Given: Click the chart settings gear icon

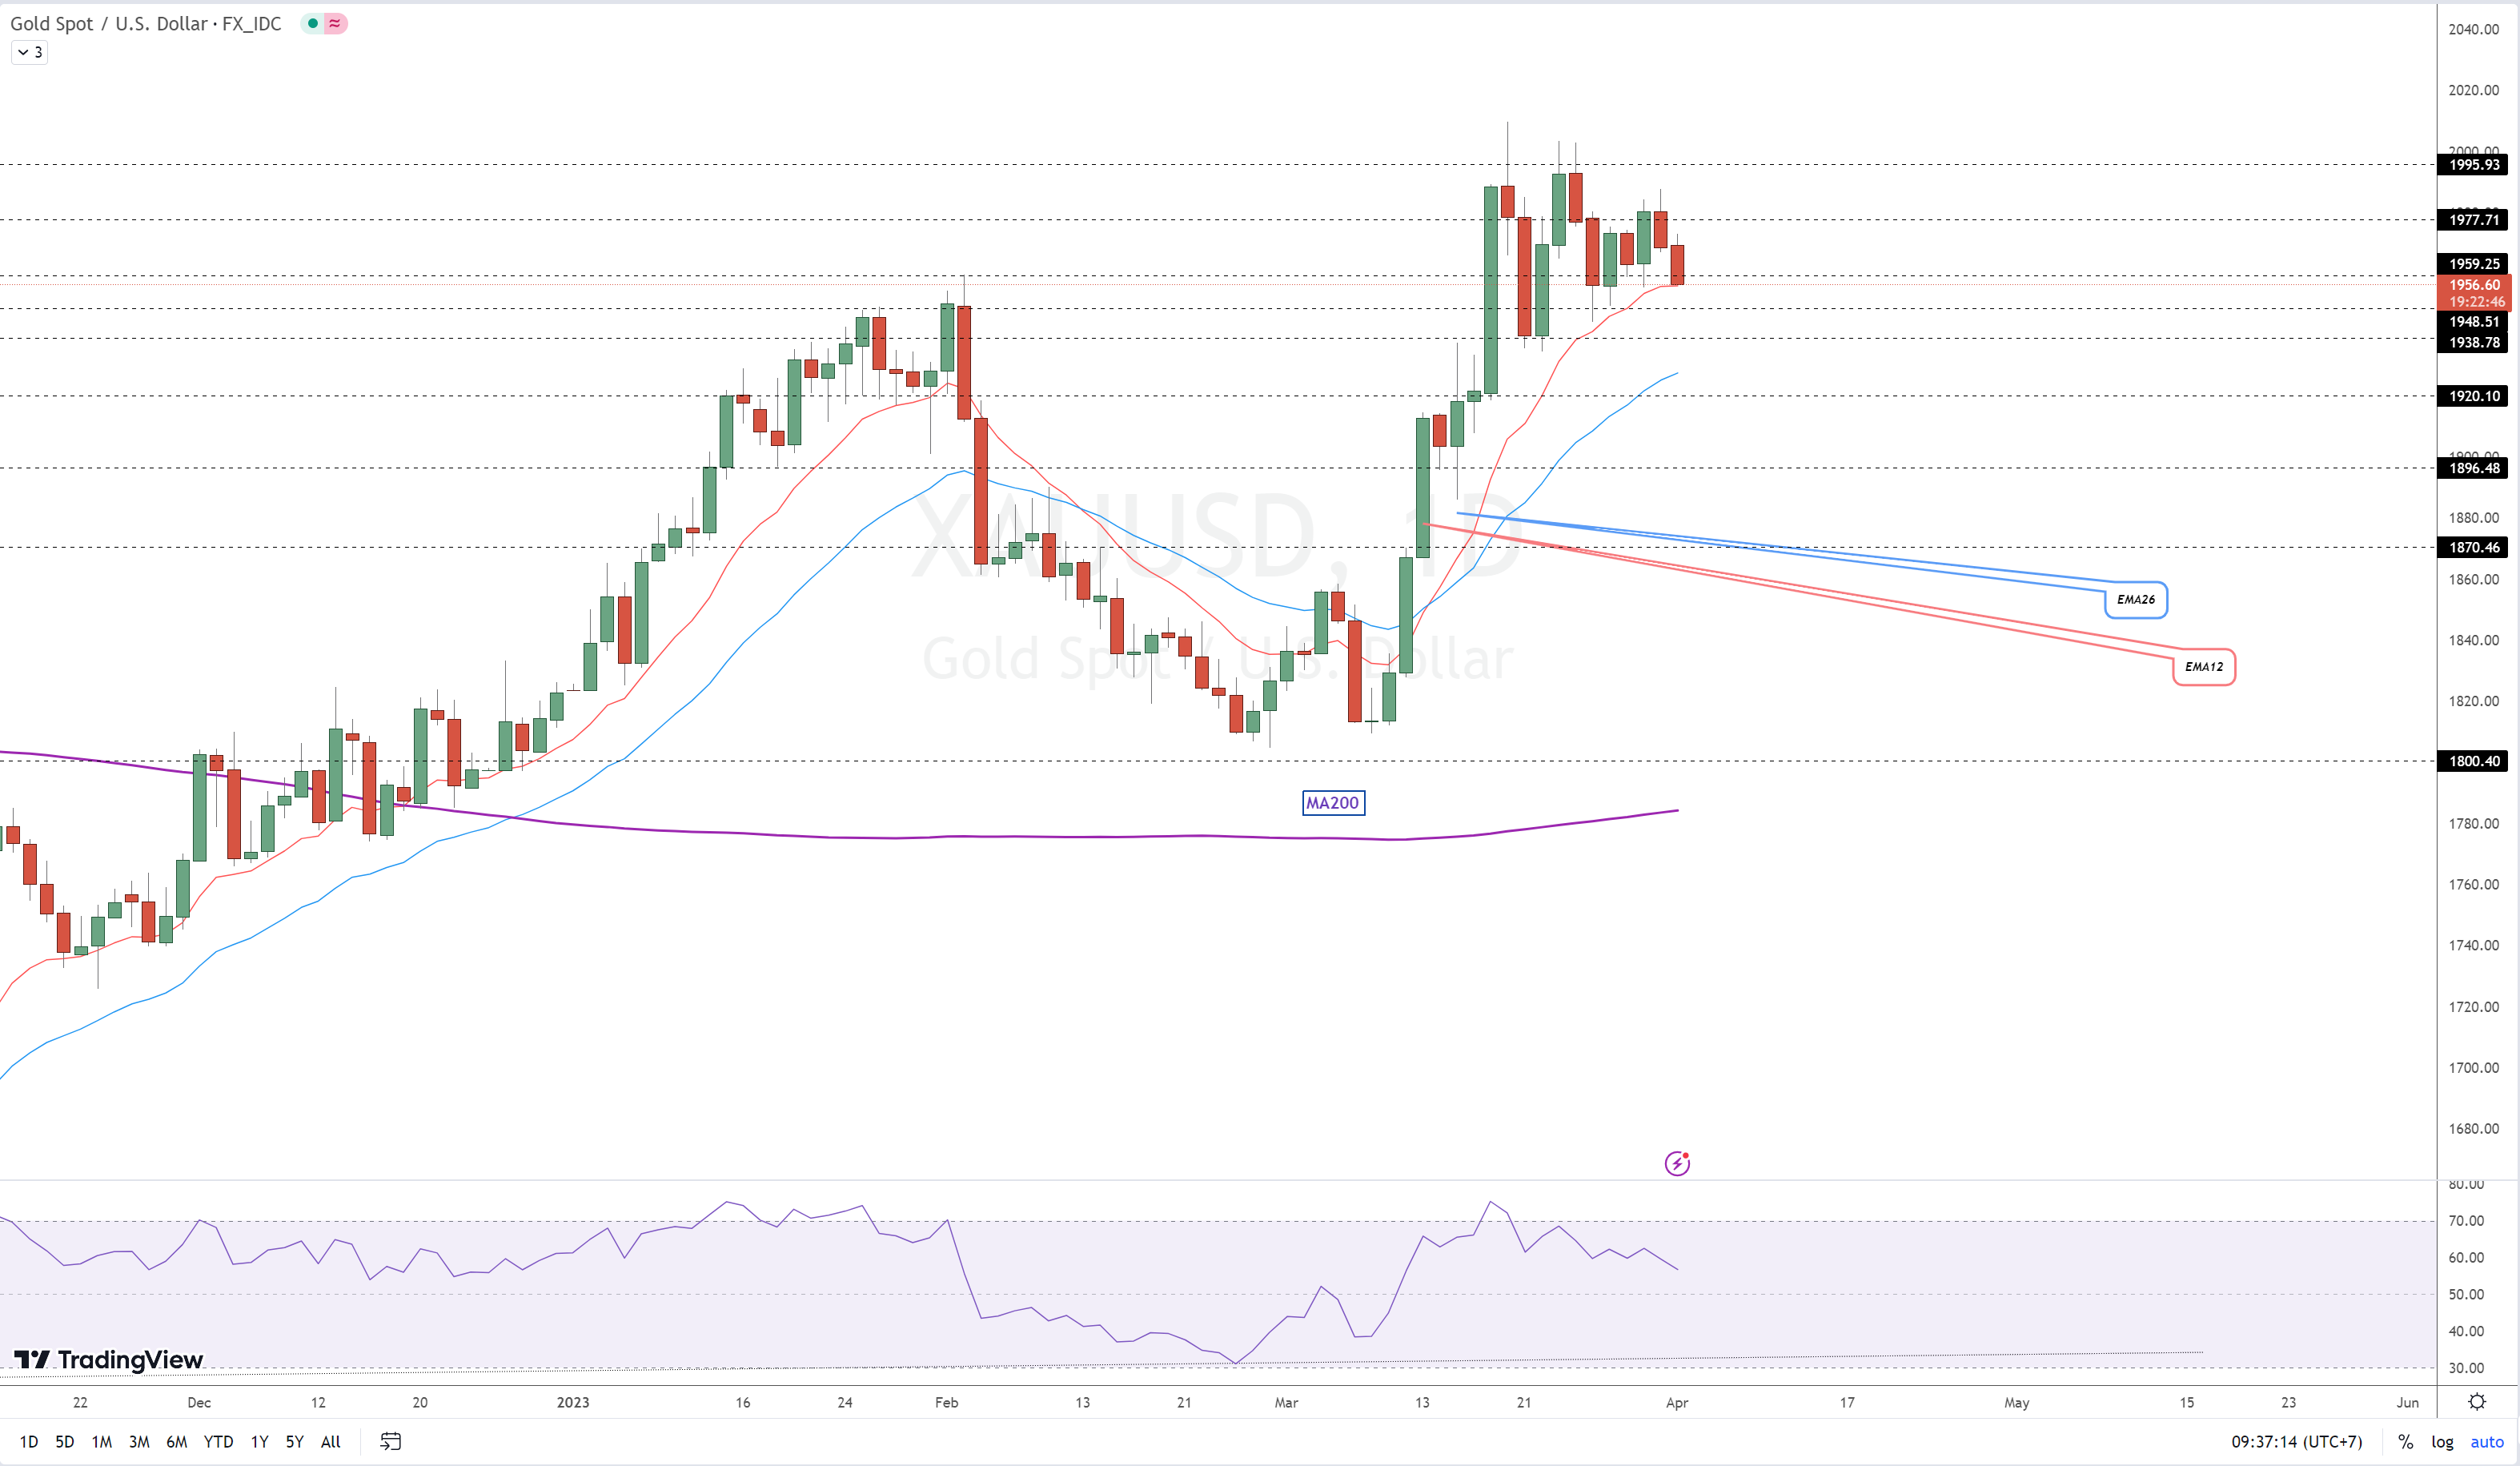Looking at the screenshot, I should (x=2476, y=1401).
